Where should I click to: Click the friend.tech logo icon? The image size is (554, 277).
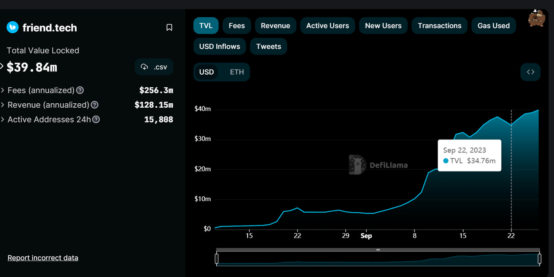(x=12, y=27)
